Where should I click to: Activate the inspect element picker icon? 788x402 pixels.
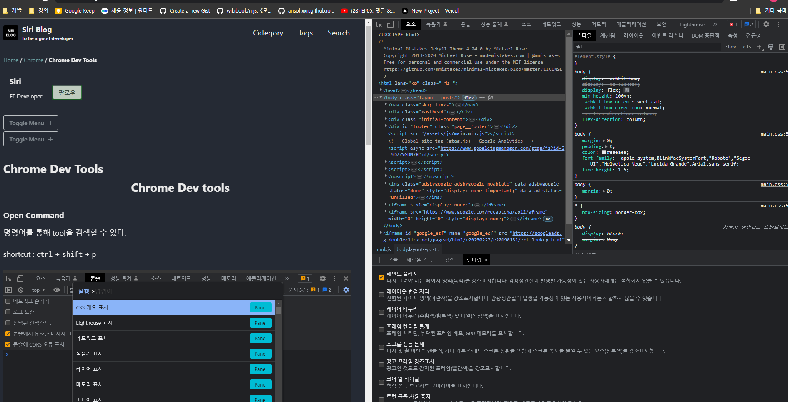coord(379,24)
